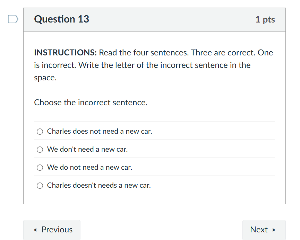Viewport: 300px width, 240px height.
Task: Flag Question 13 with the flag icon
Action: point(13,19)
